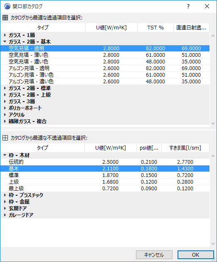Select the 標準 frame row

coord(105,175)
